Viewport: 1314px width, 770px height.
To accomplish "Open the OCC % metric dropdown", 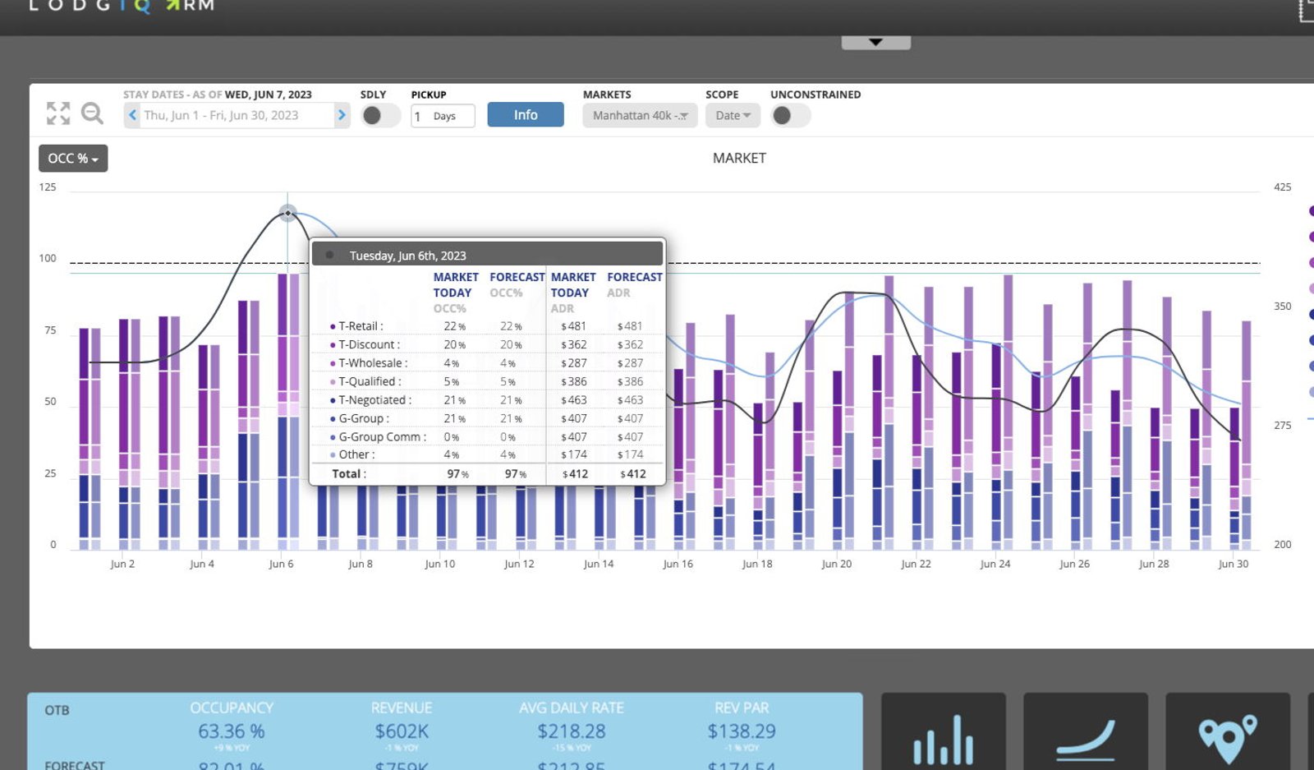I will (73, 159).
